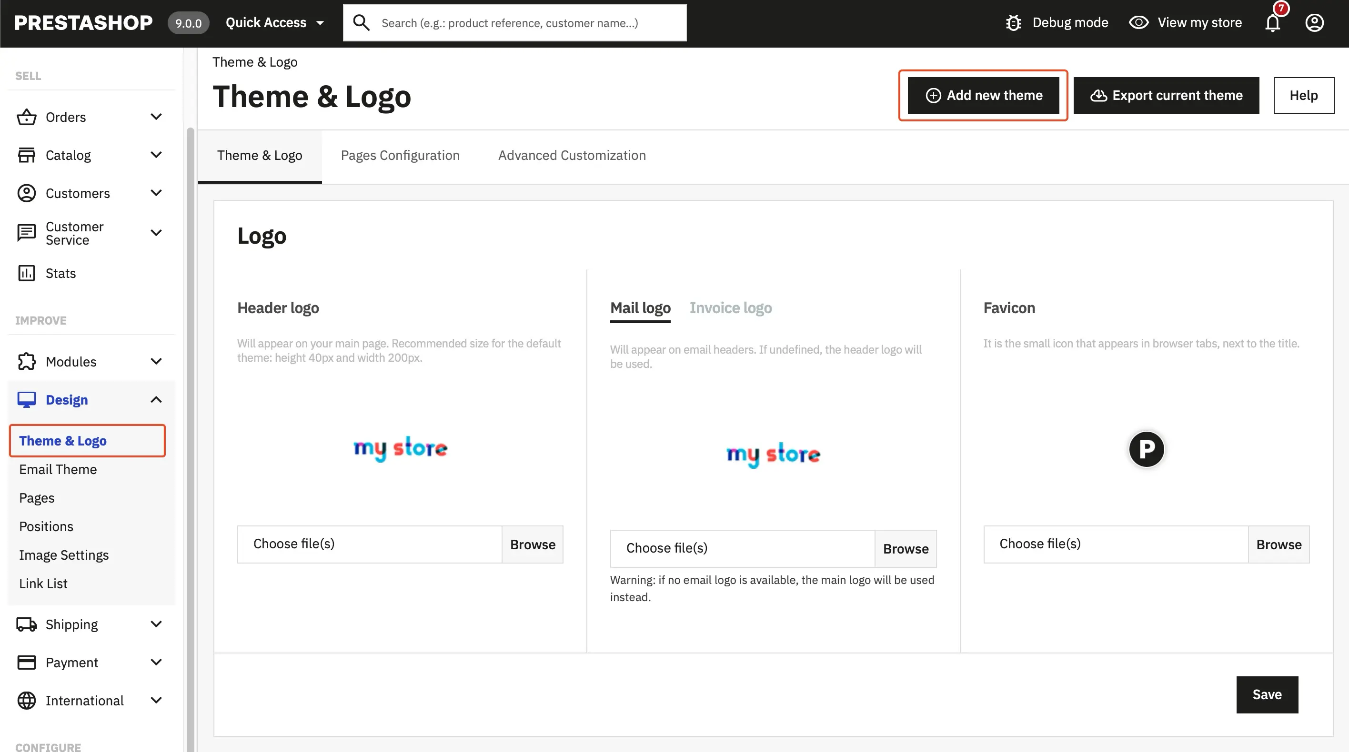Screen dimensions: 1349x752
Task: Expand the Orders menu chevron
Action: coord(156,116)
